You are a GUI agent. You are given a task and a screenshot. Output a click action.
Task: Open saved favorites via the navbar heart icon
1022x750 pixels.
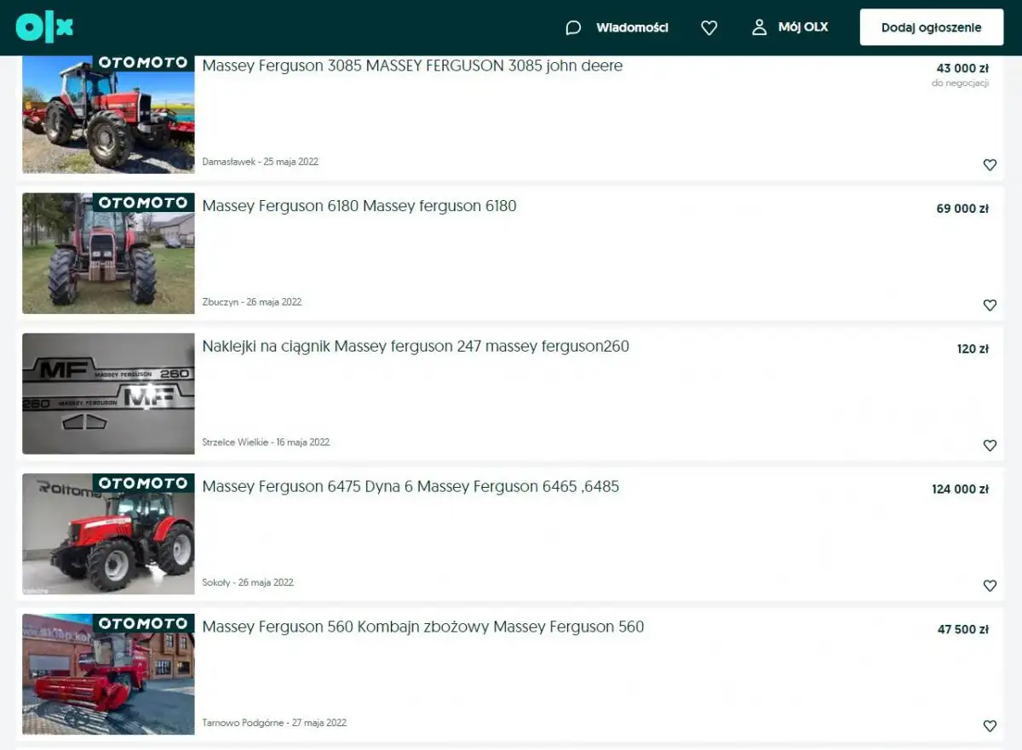(709, 27)
